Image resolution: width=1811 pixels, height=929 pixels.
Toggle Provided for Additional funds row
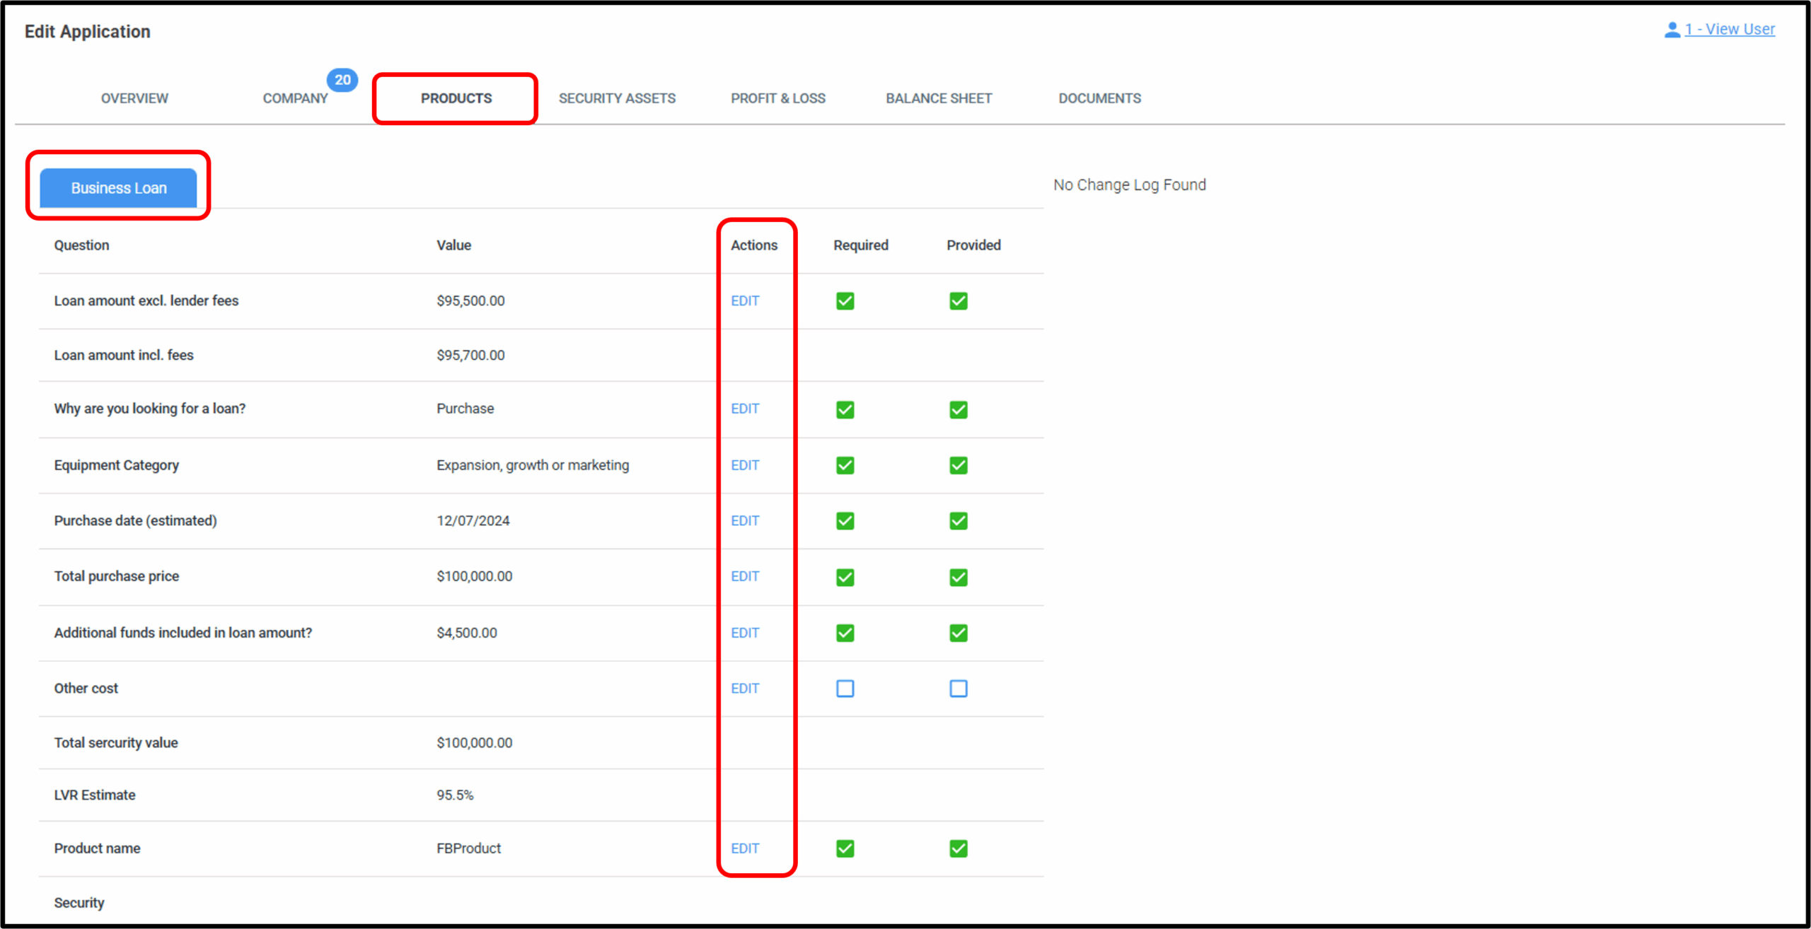[x=958, y=633]
